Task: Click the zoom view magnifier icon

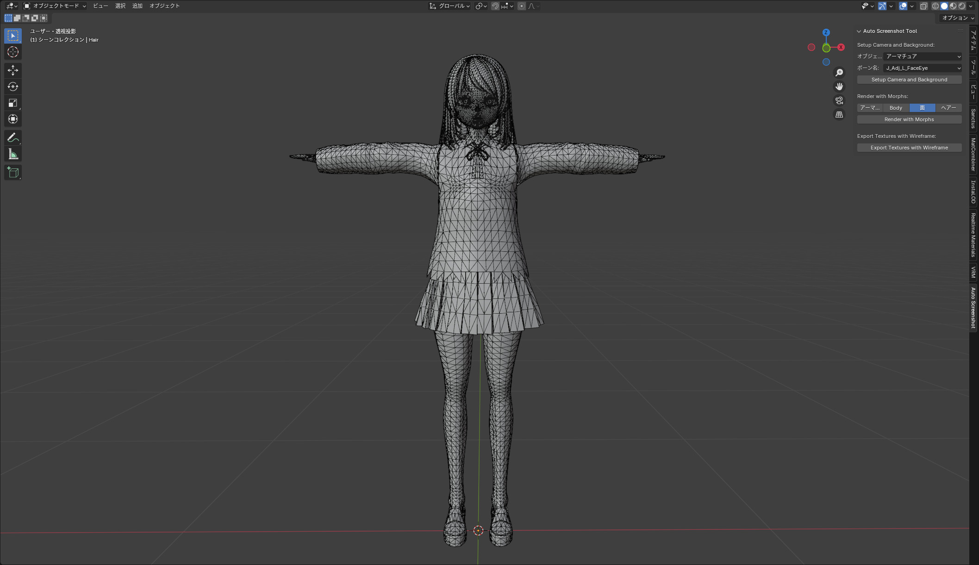Action: coord(839,73)
